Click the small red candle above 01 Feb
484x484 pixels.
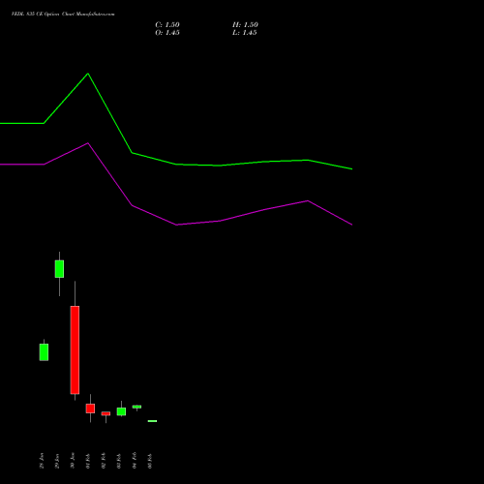coord(90,408)
